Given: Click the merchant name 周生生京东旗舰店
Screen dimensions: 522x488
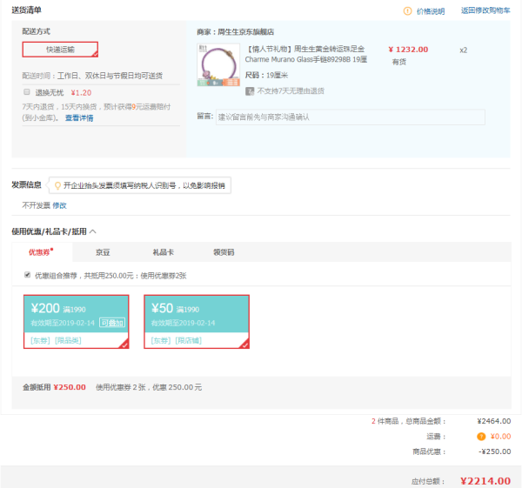Looking at the screenshot, I should pos(245,32).
